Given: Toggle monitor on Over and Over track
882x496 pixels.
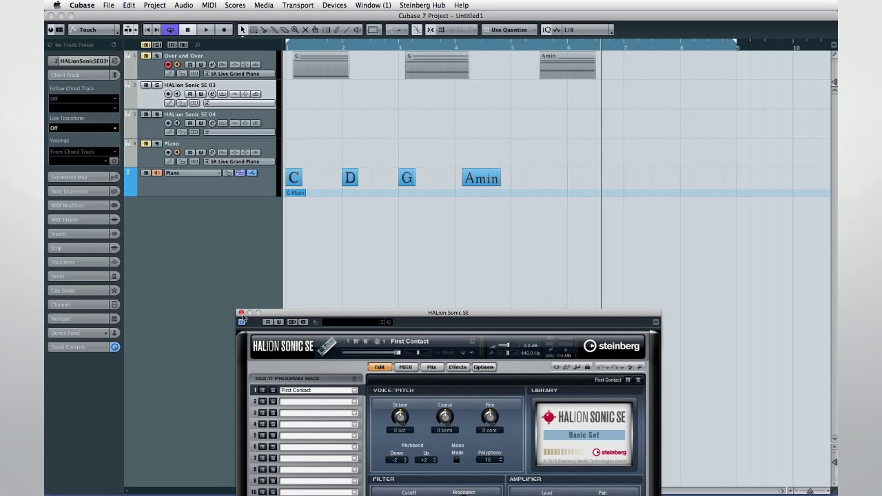Looking at the screenshot, I should point(176,65).
